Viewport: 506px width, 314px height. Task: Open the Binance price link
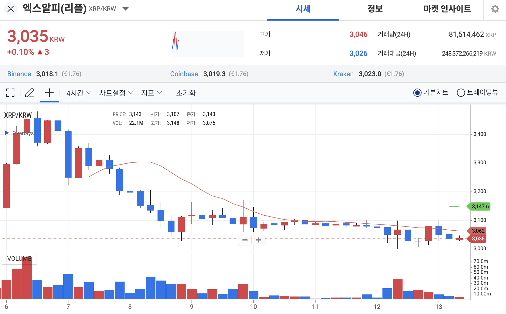point(19,74)
